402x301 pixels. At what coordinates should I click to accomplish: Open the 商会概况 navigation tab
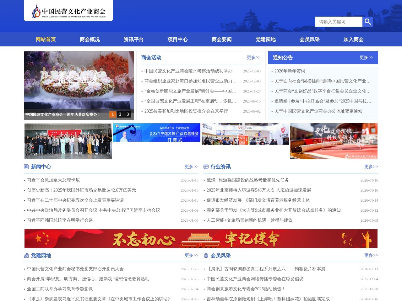pyautogui.click(x=90, y=40)
